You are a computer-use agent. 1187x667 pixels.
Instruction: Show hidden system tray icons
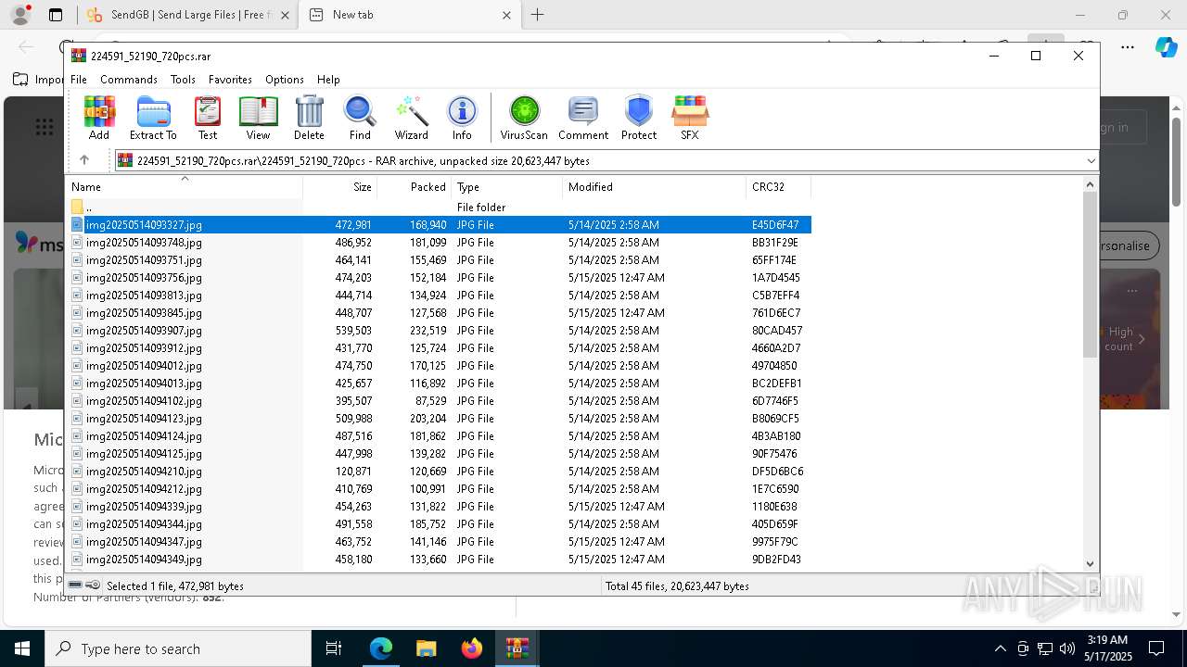[x=1000, y=648]
